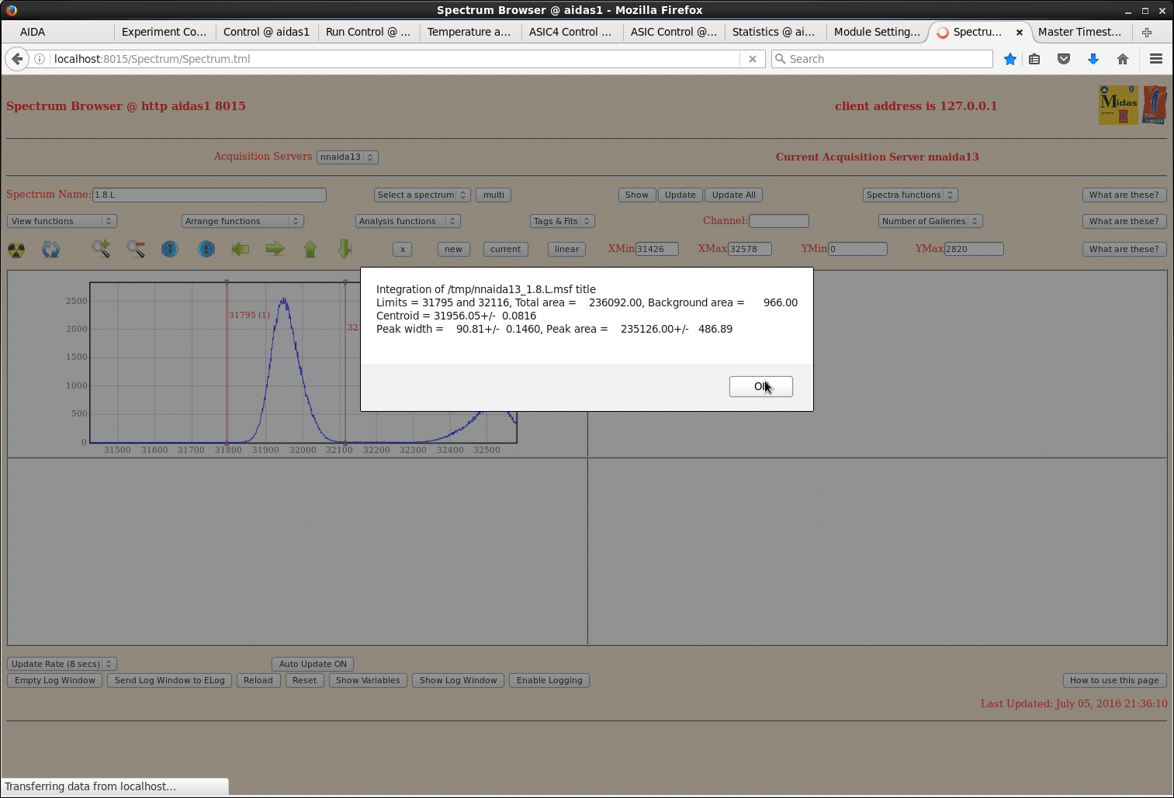The height and width of the screenshot is (798, 1174).
Task: Click the green down arrow icon
Action: pos(345,249)
